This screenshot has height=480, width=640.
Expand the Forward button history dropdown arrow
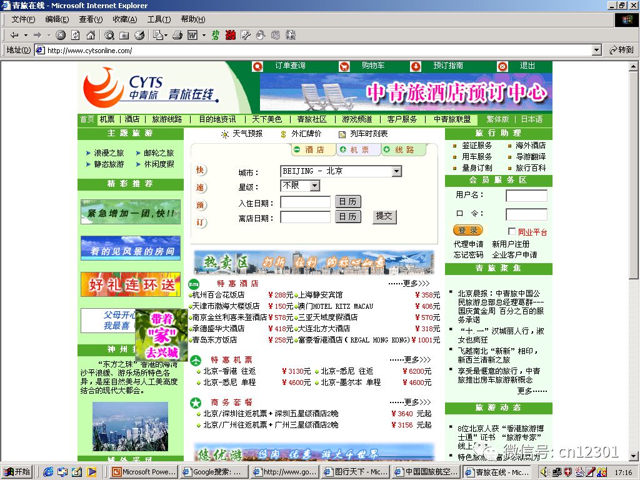click(x=49, y=36)
